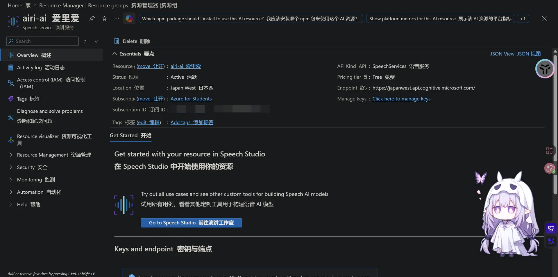This screenshot has height=277, width=558.
Task: Click the magnifier icon in sidebar search
Action: pos(11,41)
